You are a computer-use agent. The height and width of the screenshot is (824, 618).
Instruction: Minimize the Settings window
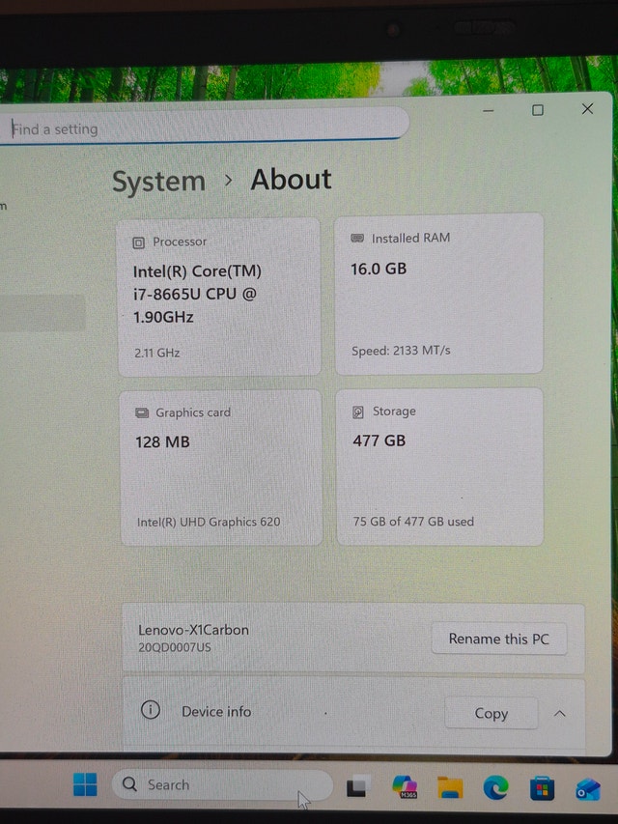click(489, 110)
